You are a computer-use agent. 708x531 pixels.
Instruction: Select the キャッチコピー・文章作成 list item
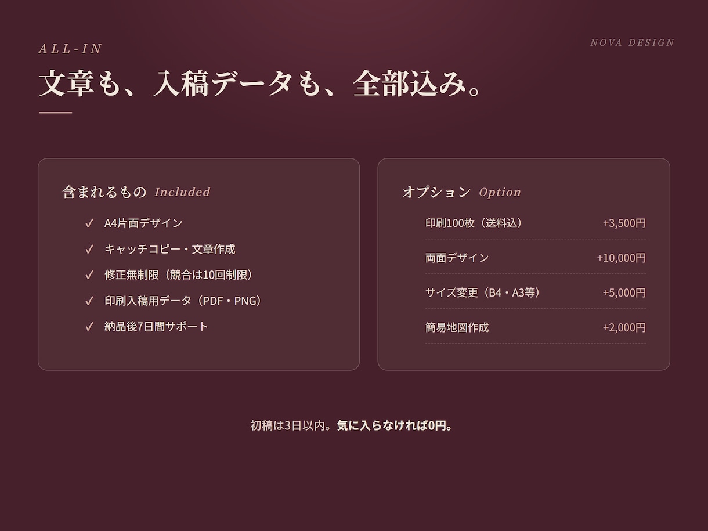[170, 249]
